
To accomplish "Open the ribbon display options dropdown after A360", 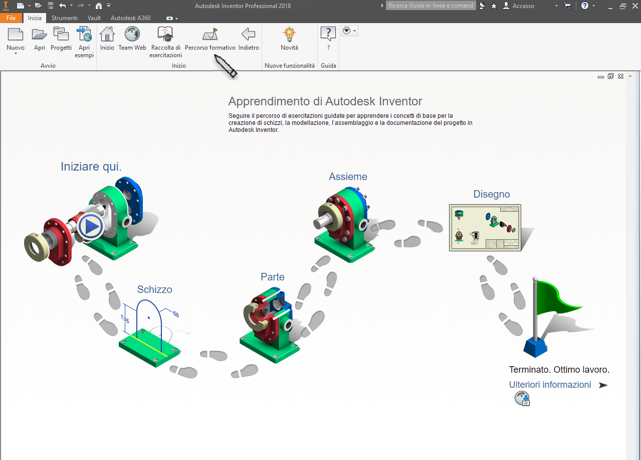I will click(172, 18).
